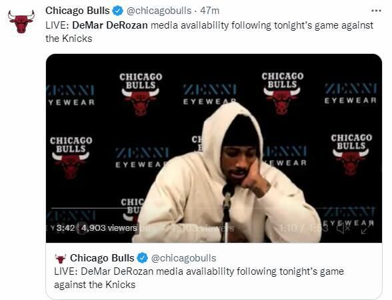Click the verified badge in the quoted tweet
Screen dimensions: 392x300
(143, 258)
